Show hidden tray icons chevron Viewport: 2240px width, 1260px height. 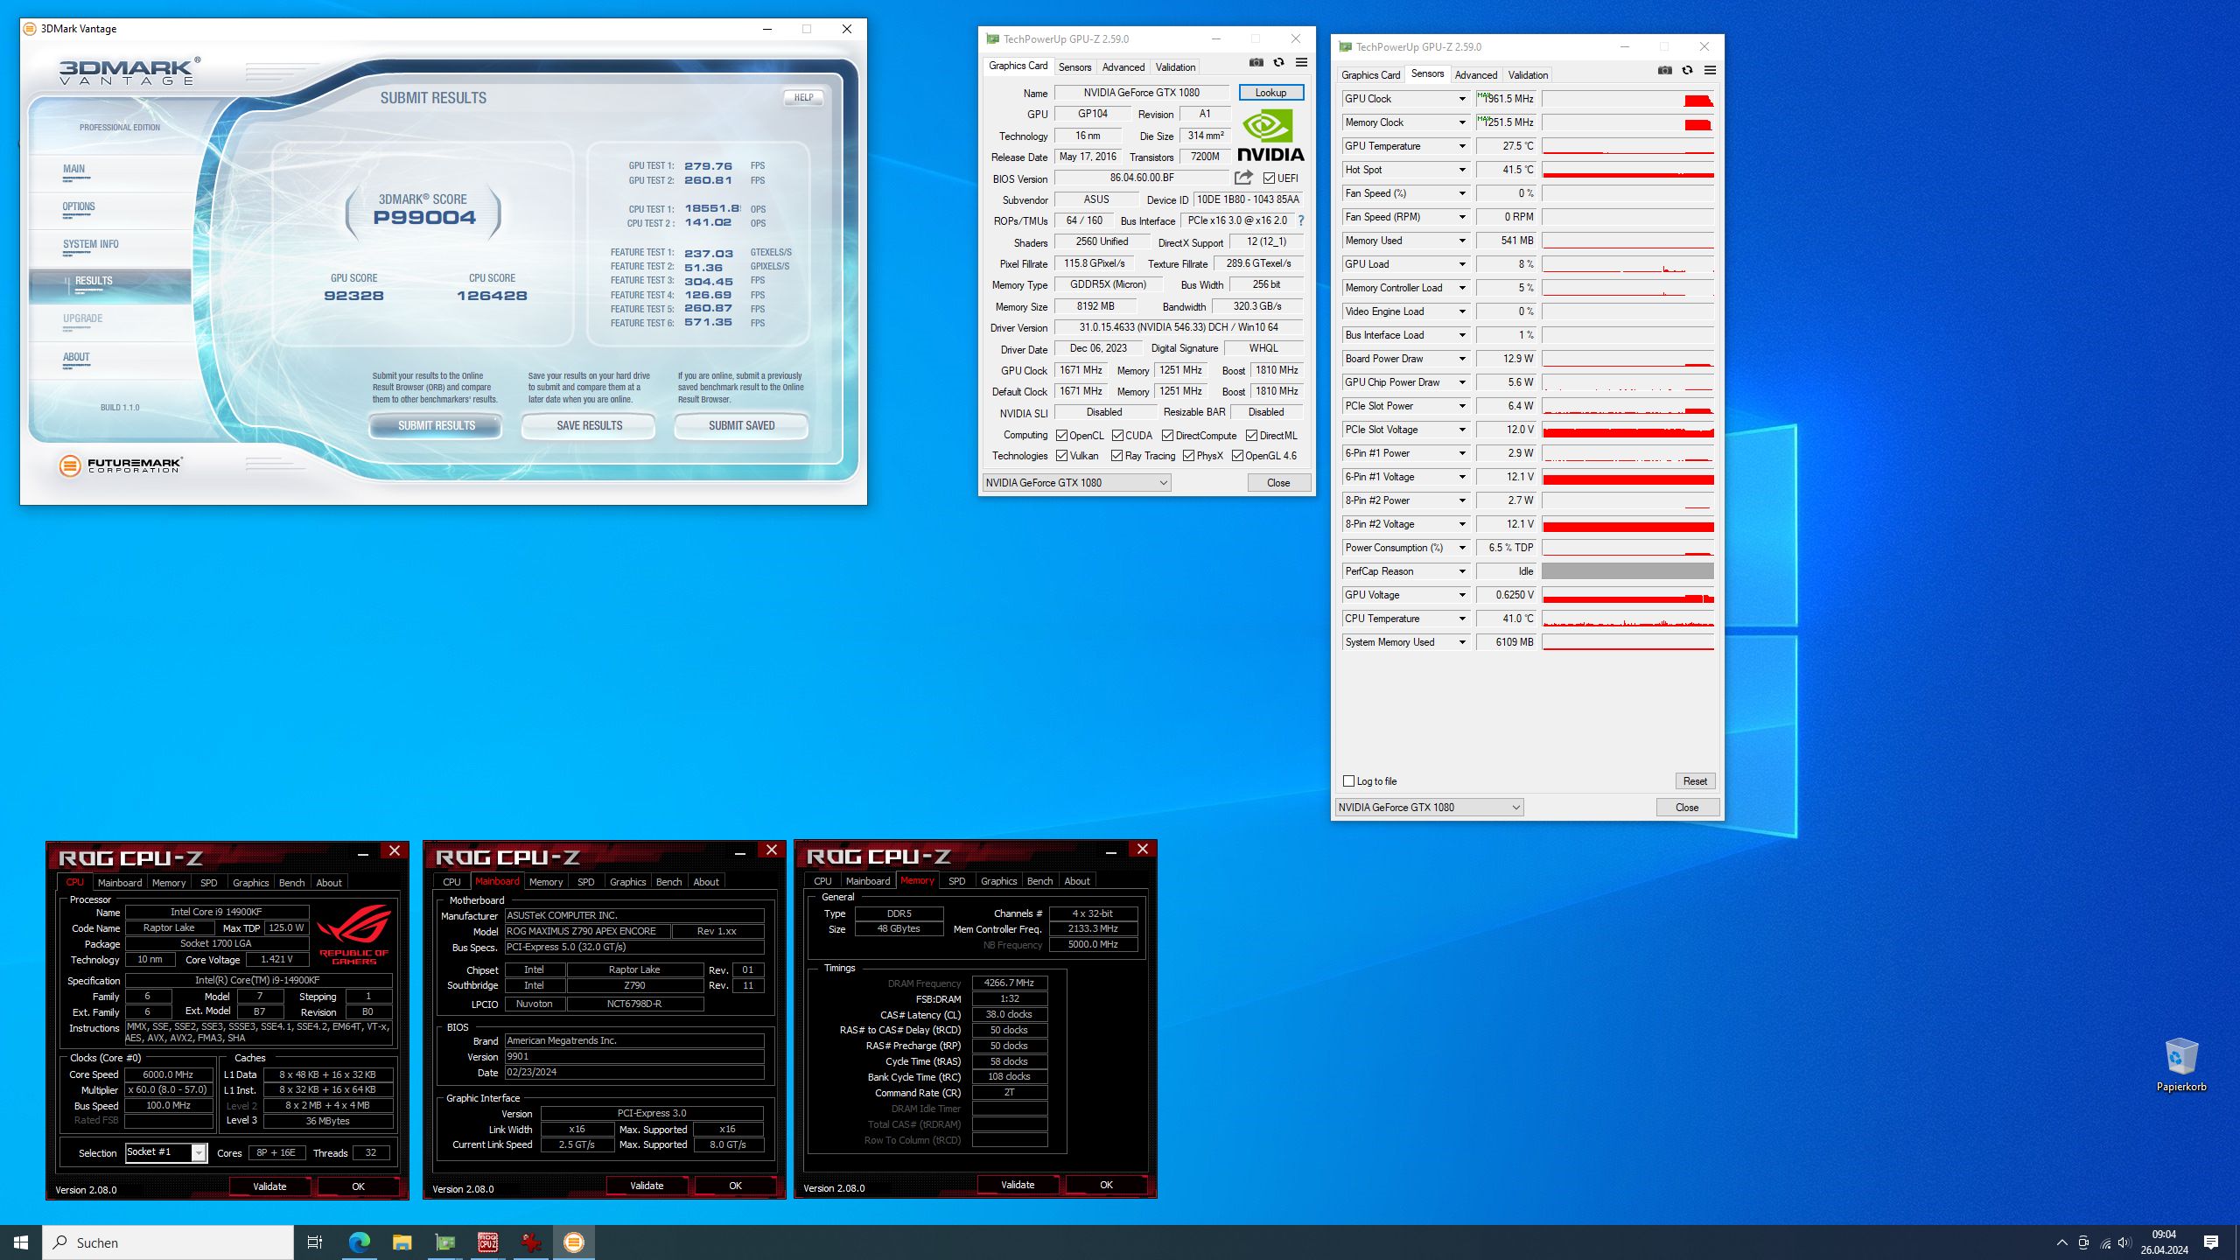(2061, 1242)
